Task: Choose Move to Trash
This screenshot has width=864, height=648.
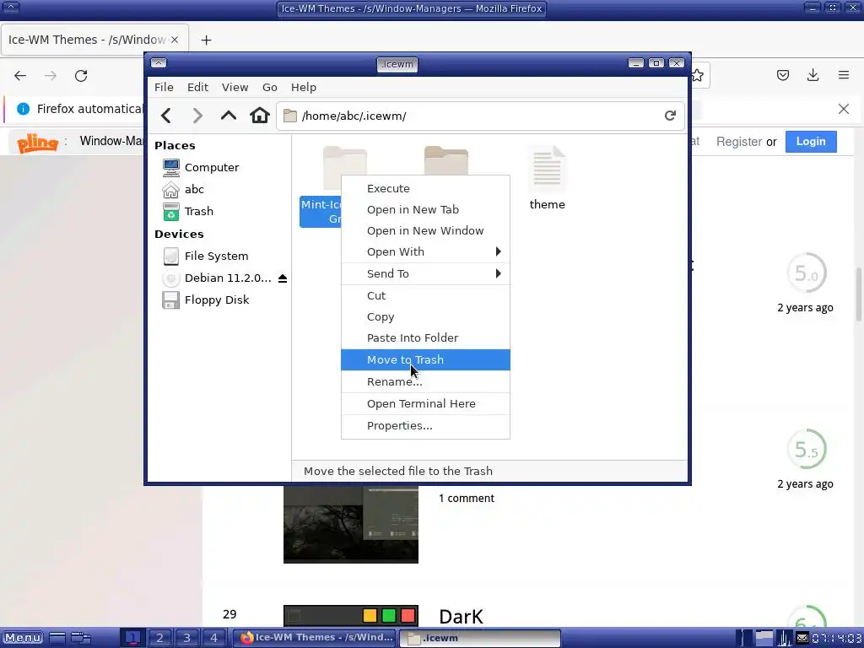Action: (425, 359)
